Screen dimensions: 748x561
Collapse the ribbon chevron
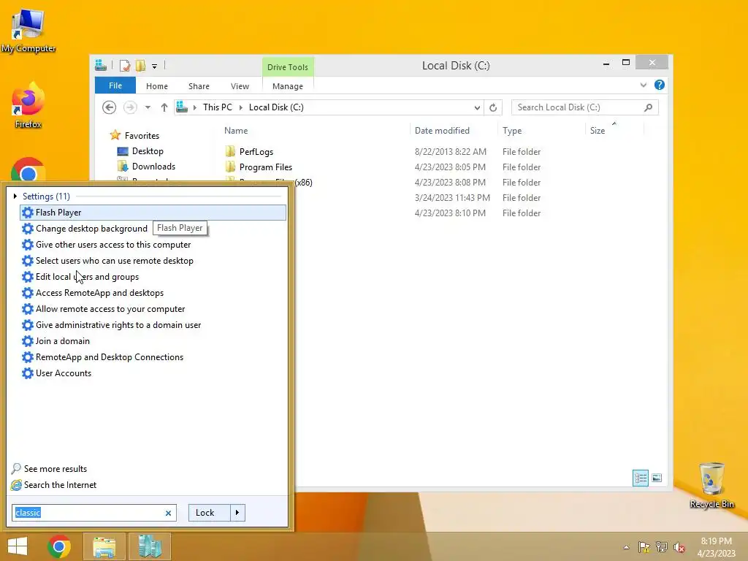644,85
